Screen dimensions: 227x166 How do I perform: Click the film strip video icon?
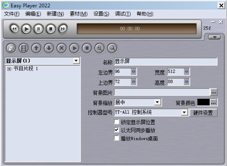coord(24,48)
